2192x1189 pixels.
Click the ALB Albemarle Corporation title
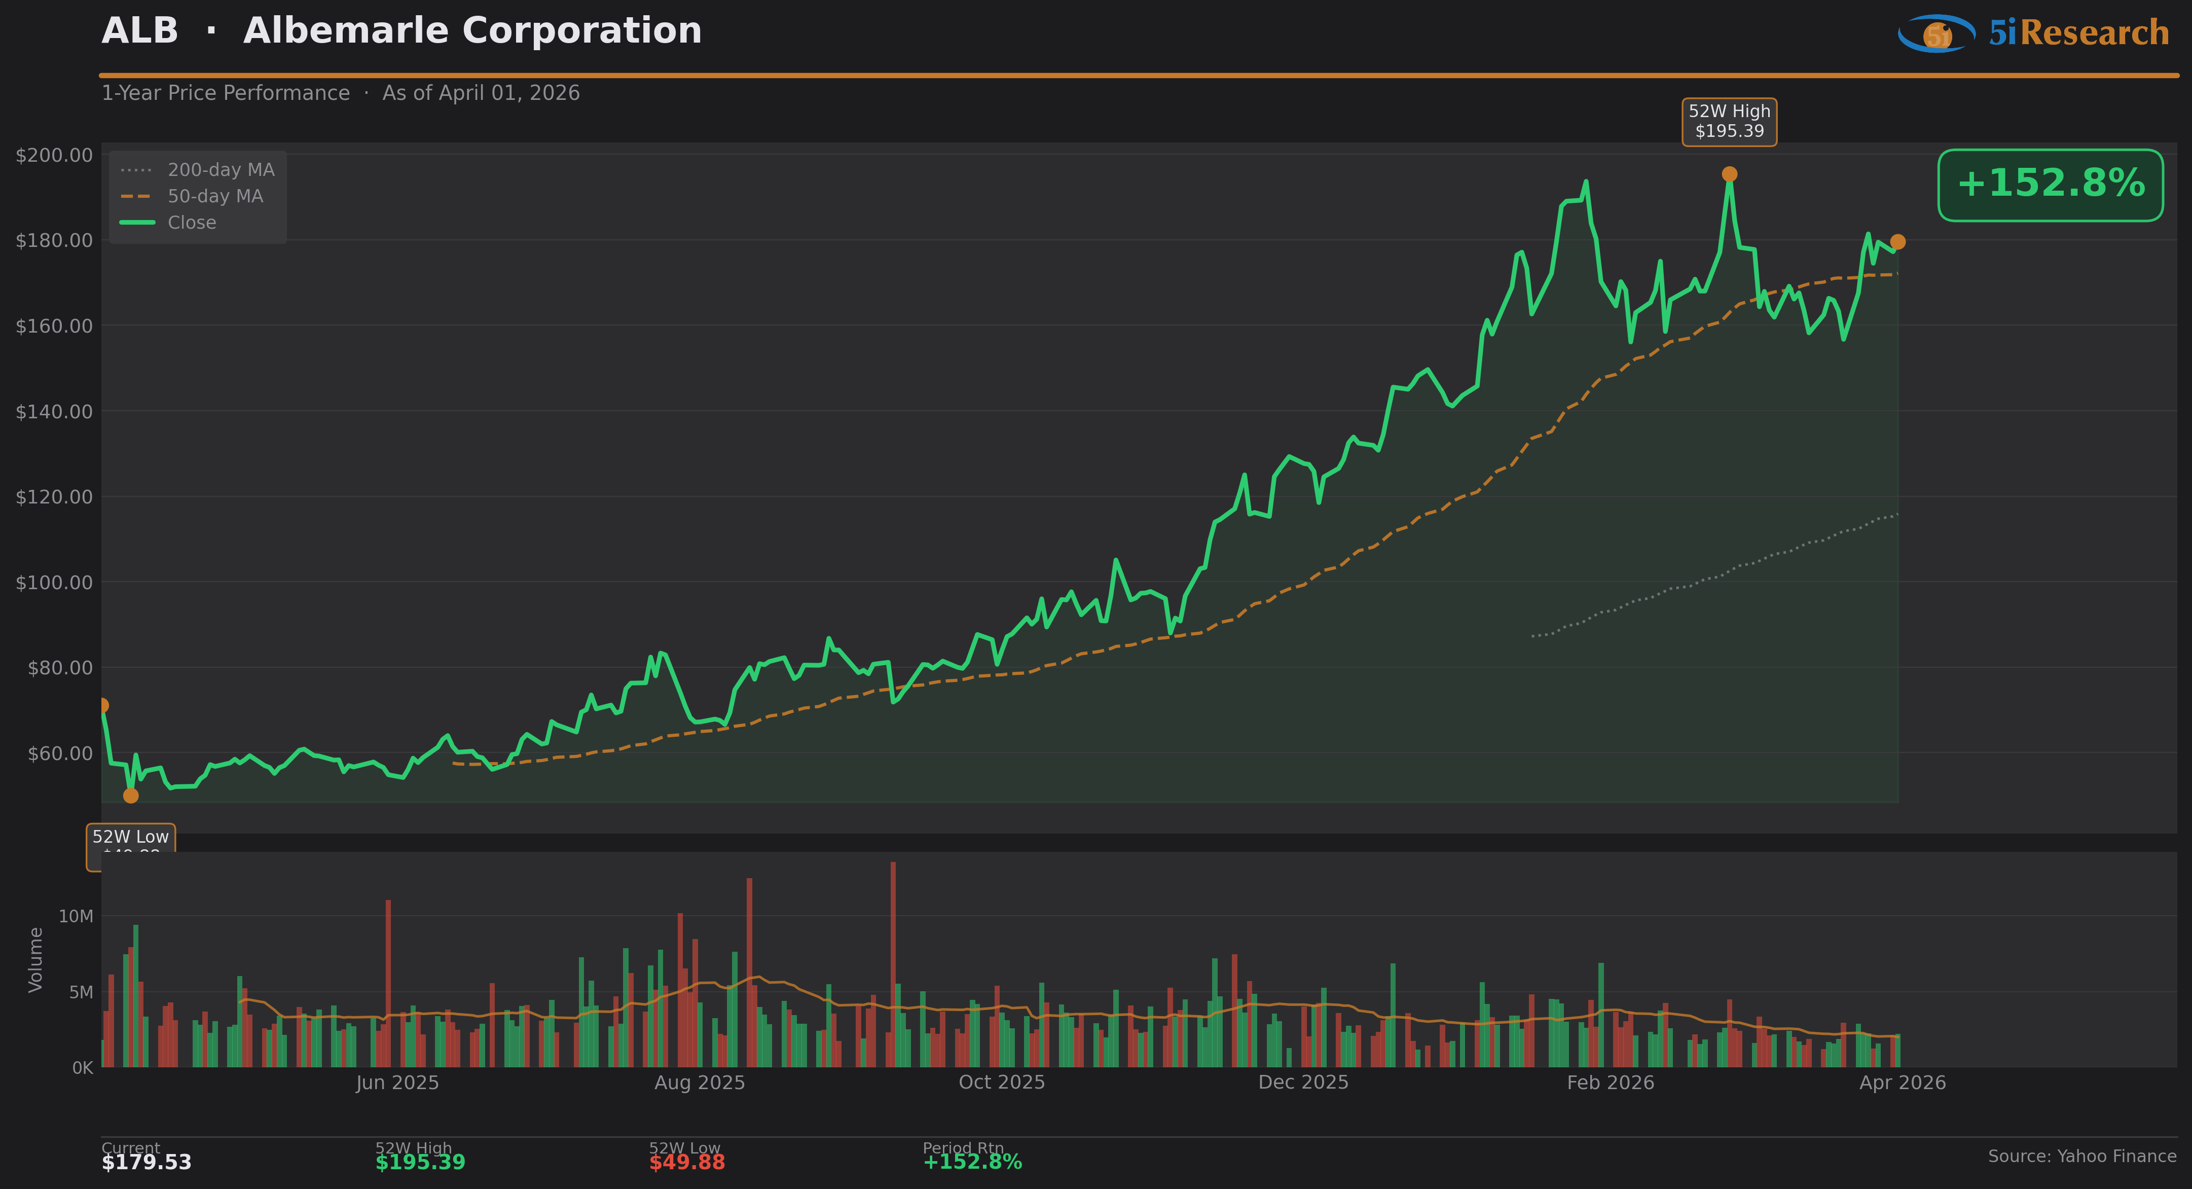click(x=401, y=31)
